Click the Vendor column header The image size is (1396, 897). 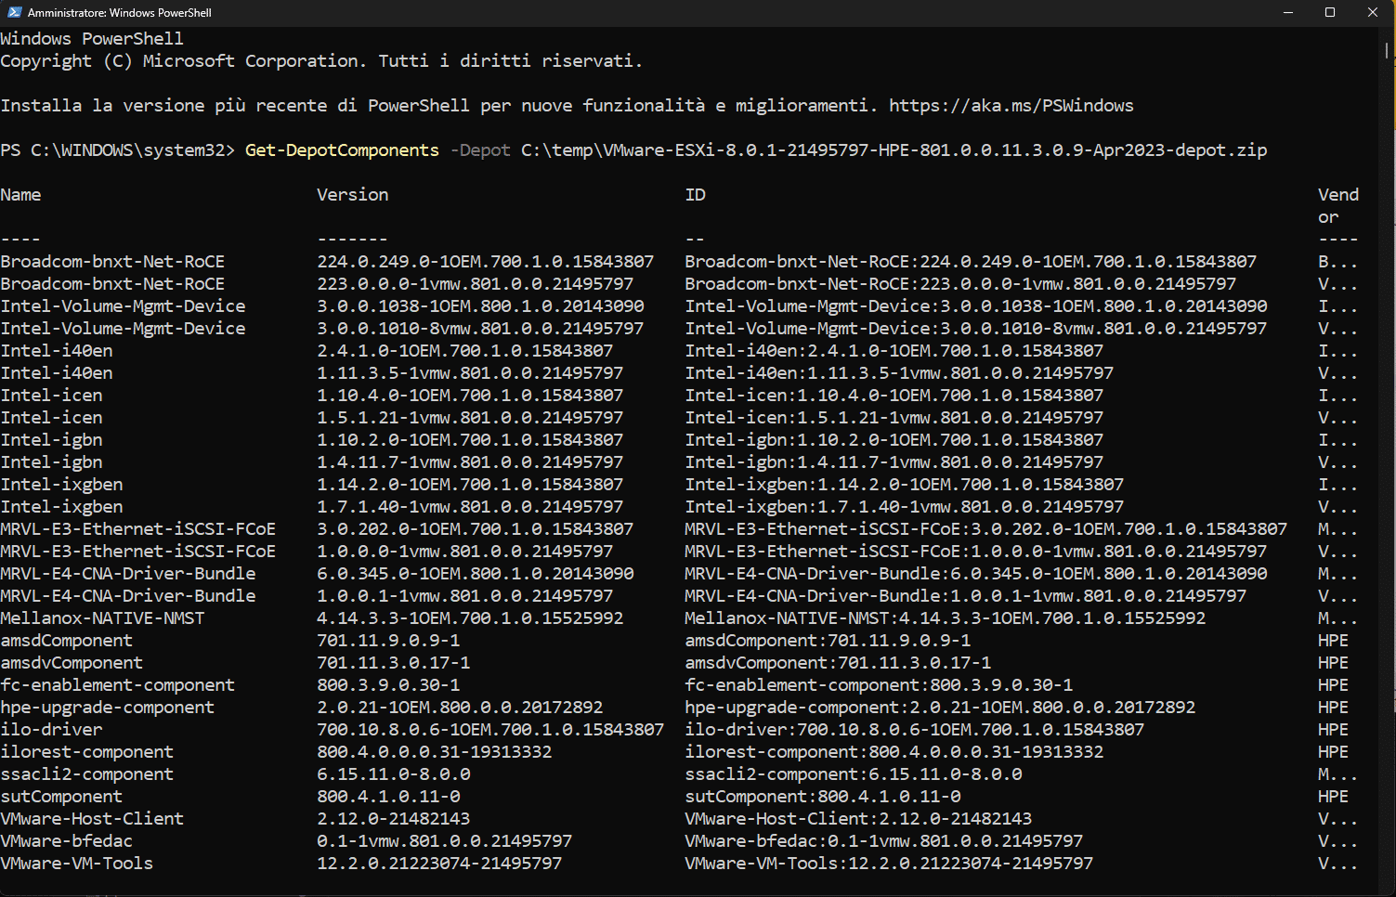point(1337,205)
